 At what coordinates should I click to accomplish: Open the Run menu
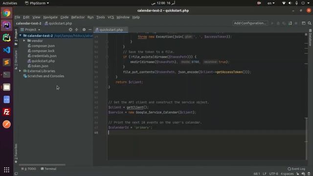pyautogui.click(x=90, y=18)
